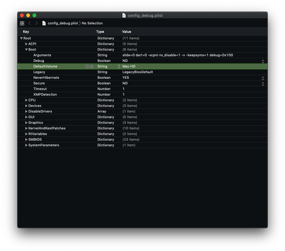Select the SMBIOS row
285x251 pixels.
(x=142, y=139)
